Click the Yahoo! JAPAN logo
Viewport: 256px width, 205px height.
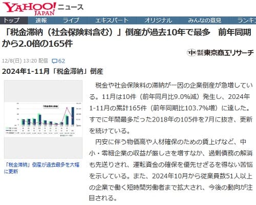coord(29,9)
